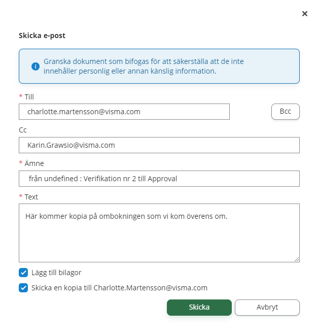Click the 'Skicka e-post' dialog heading
Image resolution: width=318 pixels, height=334 pixels.
point(42,36)
